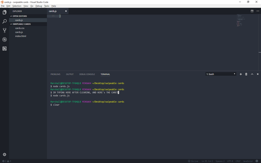Open the File menu
This screenshot has width=261, height=163.
click(x=3, y=6)
